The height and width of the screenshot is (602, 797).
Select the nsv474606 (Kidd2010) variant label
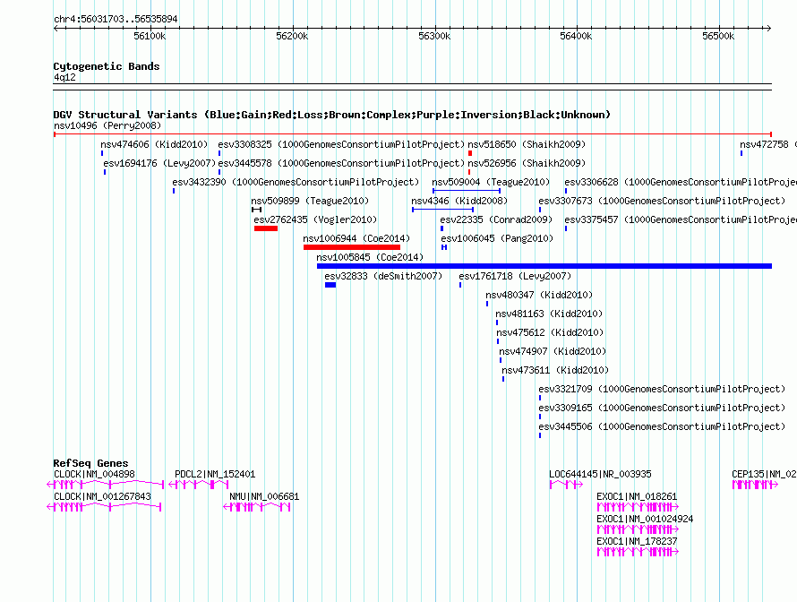pos(155,144)
